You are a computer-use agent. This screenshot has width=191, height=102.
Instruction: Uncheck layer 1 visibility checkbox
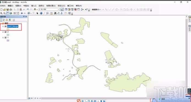5,38
